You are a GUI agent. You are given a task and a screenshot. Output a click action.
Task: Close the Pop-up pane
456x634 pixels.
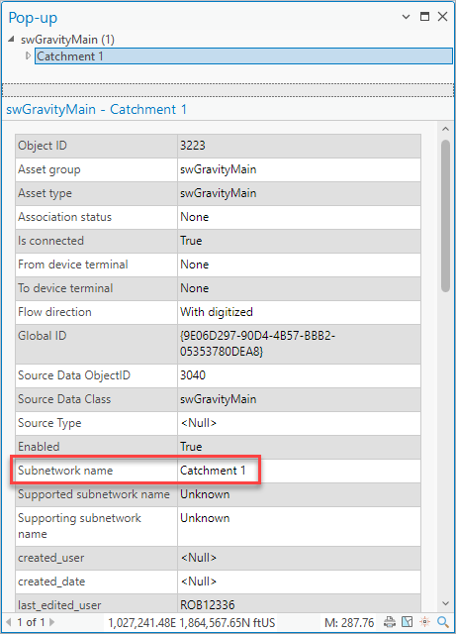click(x=443, y=16)
